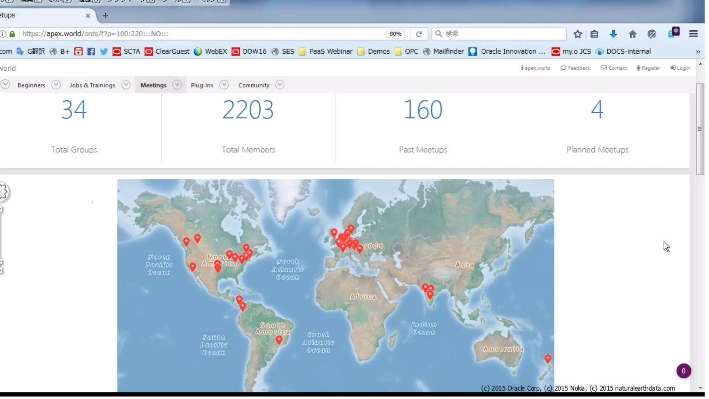This screenshot has height=399, width=709.
Task: Click the map marker near Australia
Action: 547,358
